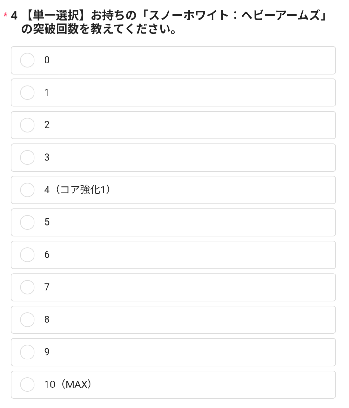349x408 pixels.
Task: Click the number label 9 text
Action: click(x=47, y=352)
